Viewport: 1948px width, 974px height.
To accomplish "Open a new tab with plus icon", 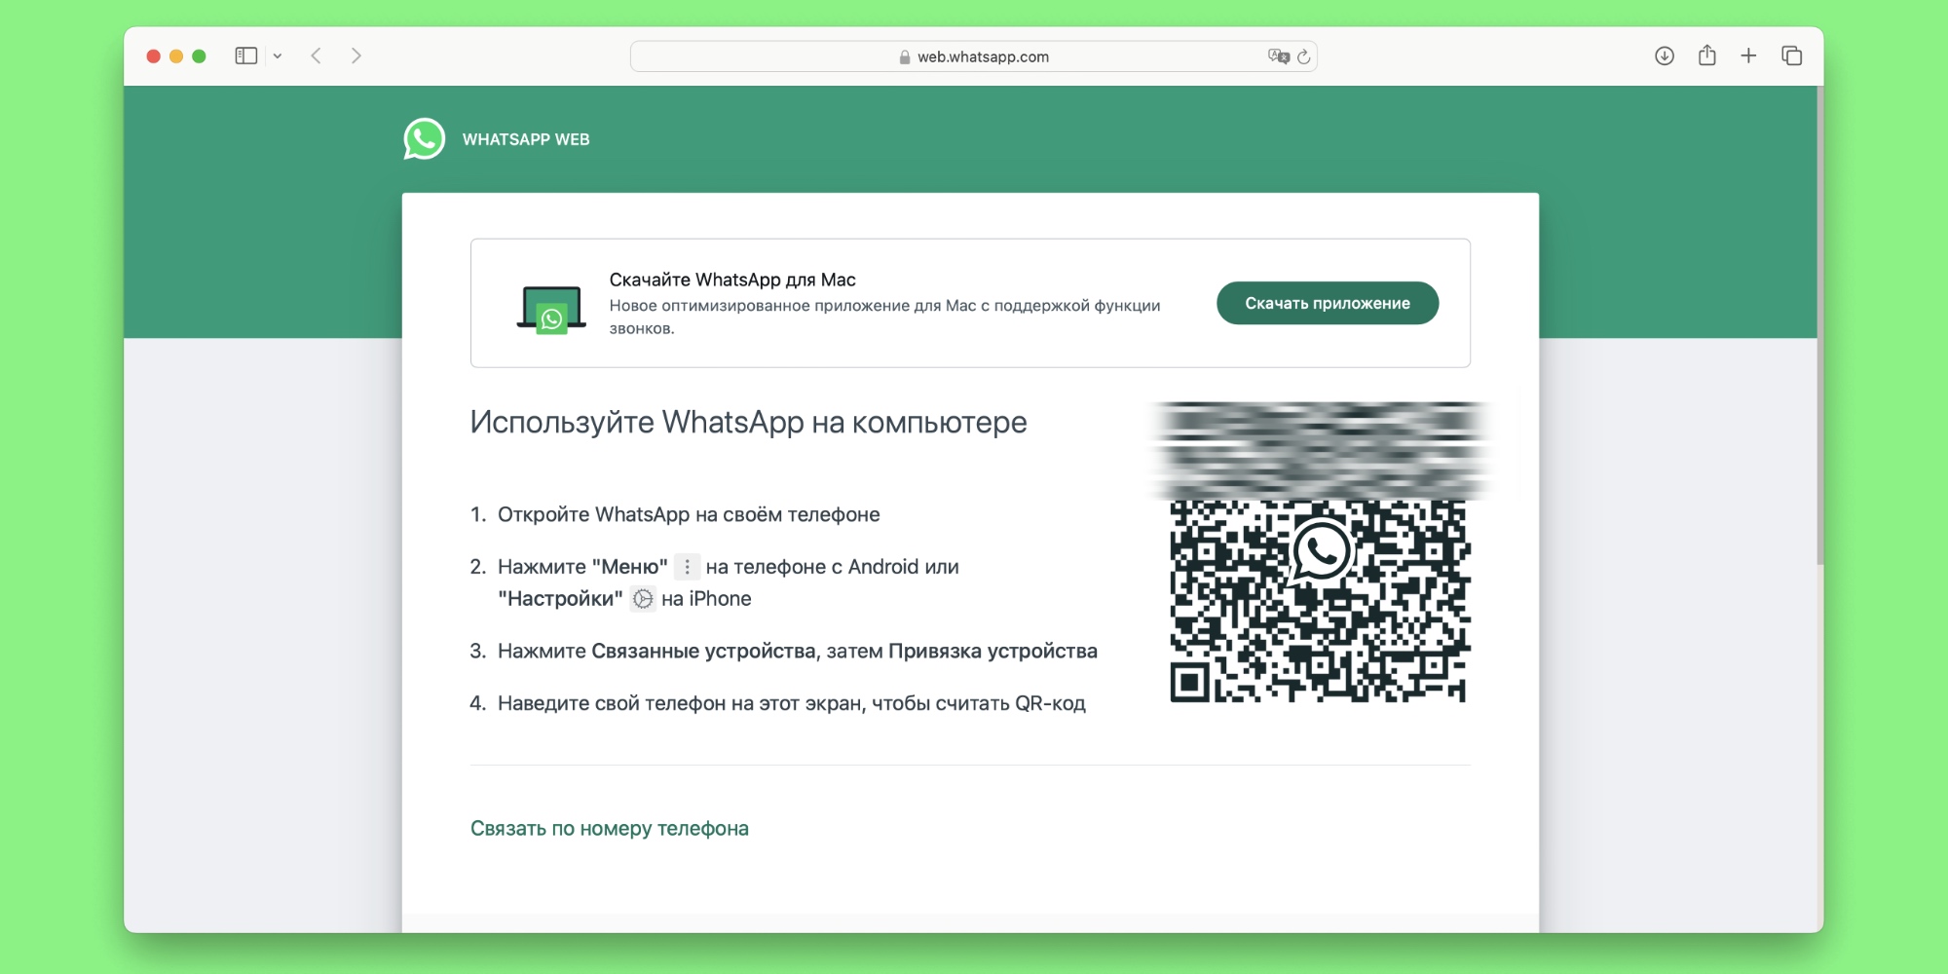I will [1749, 56].
